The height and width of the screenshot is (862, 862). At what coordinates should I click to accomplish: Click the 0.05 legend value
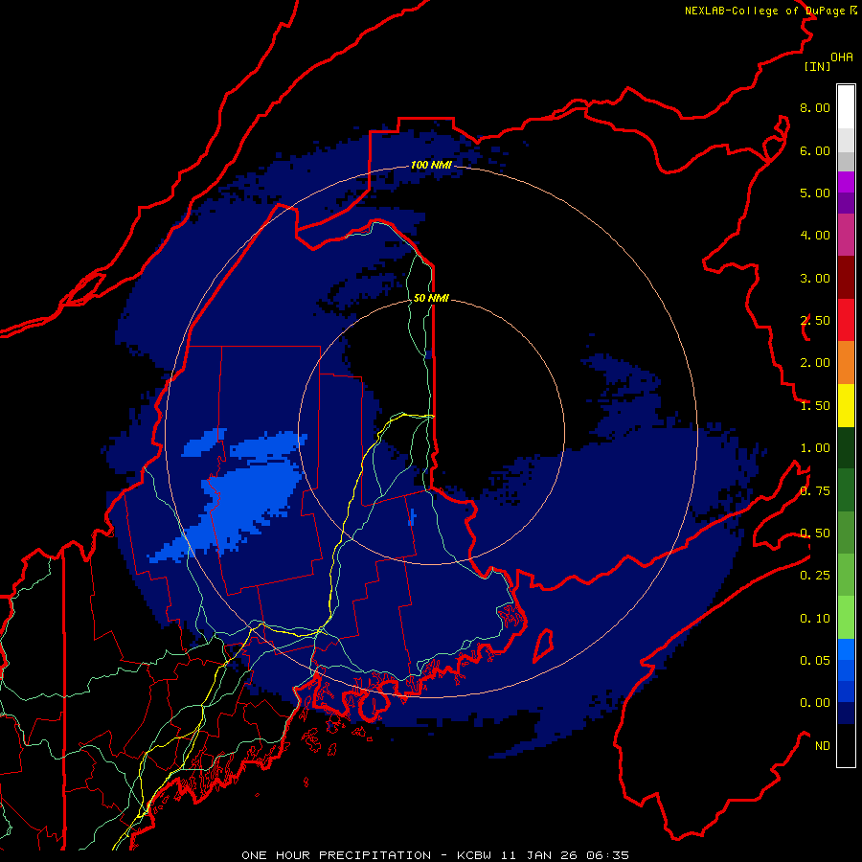pyautogui.click(x=815, y=660)
